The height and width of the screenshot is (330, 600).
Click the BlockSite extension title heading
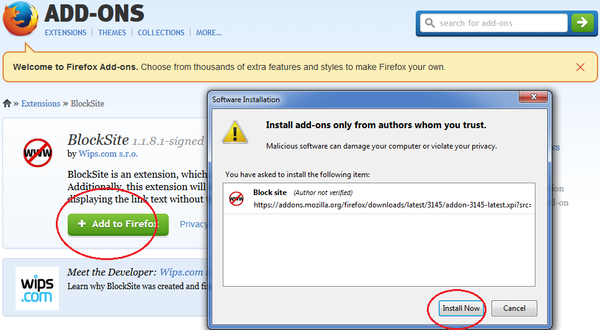98,140
